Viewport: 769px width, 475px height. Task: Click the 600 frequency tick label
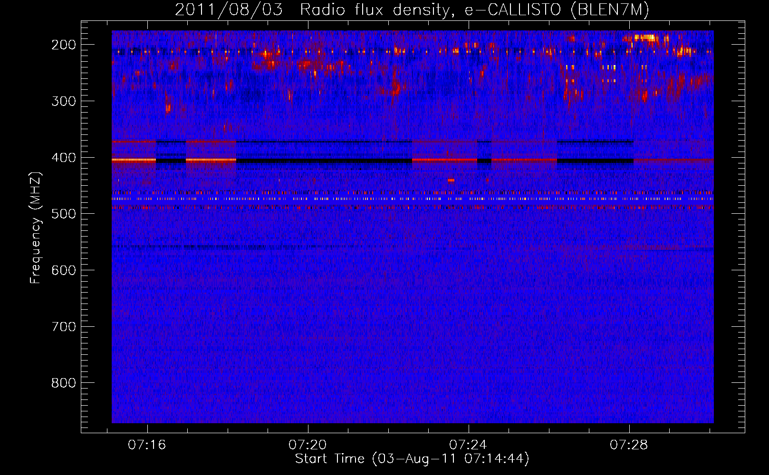(64, 270)
